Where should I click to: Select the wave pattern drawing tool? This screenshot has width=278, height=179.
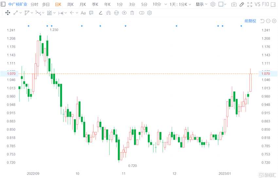point(38,13)
